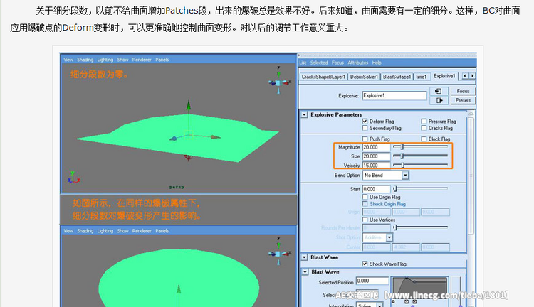
Task: Click the yellow center manipulator square
Action: [189, 134]
